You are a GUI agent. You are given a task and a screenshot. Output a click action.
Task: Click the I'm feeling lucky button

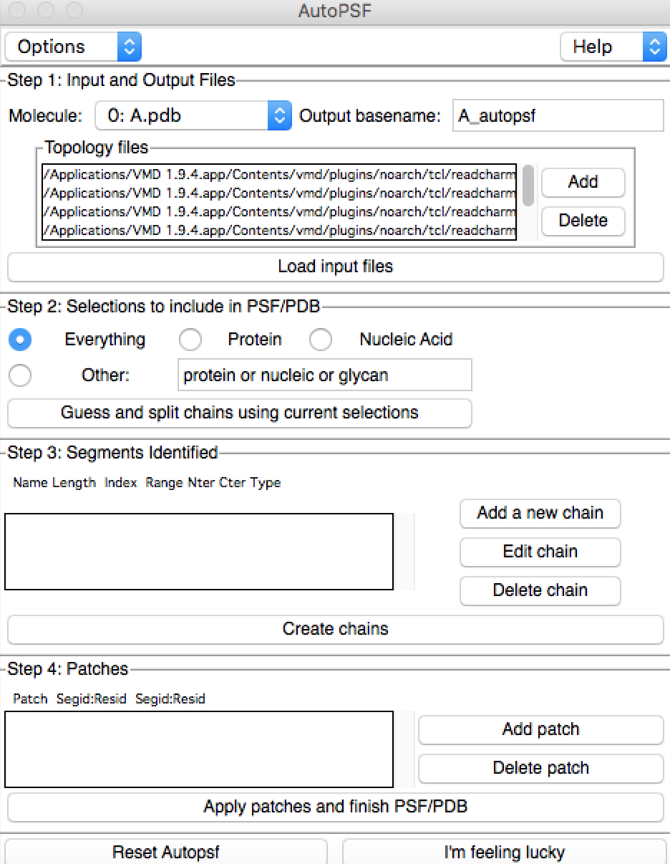(x=504, y=853)
